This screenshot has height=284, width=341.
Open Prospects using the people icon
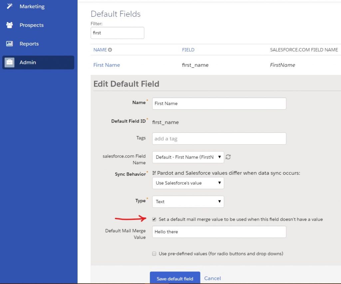coord(10,25)
